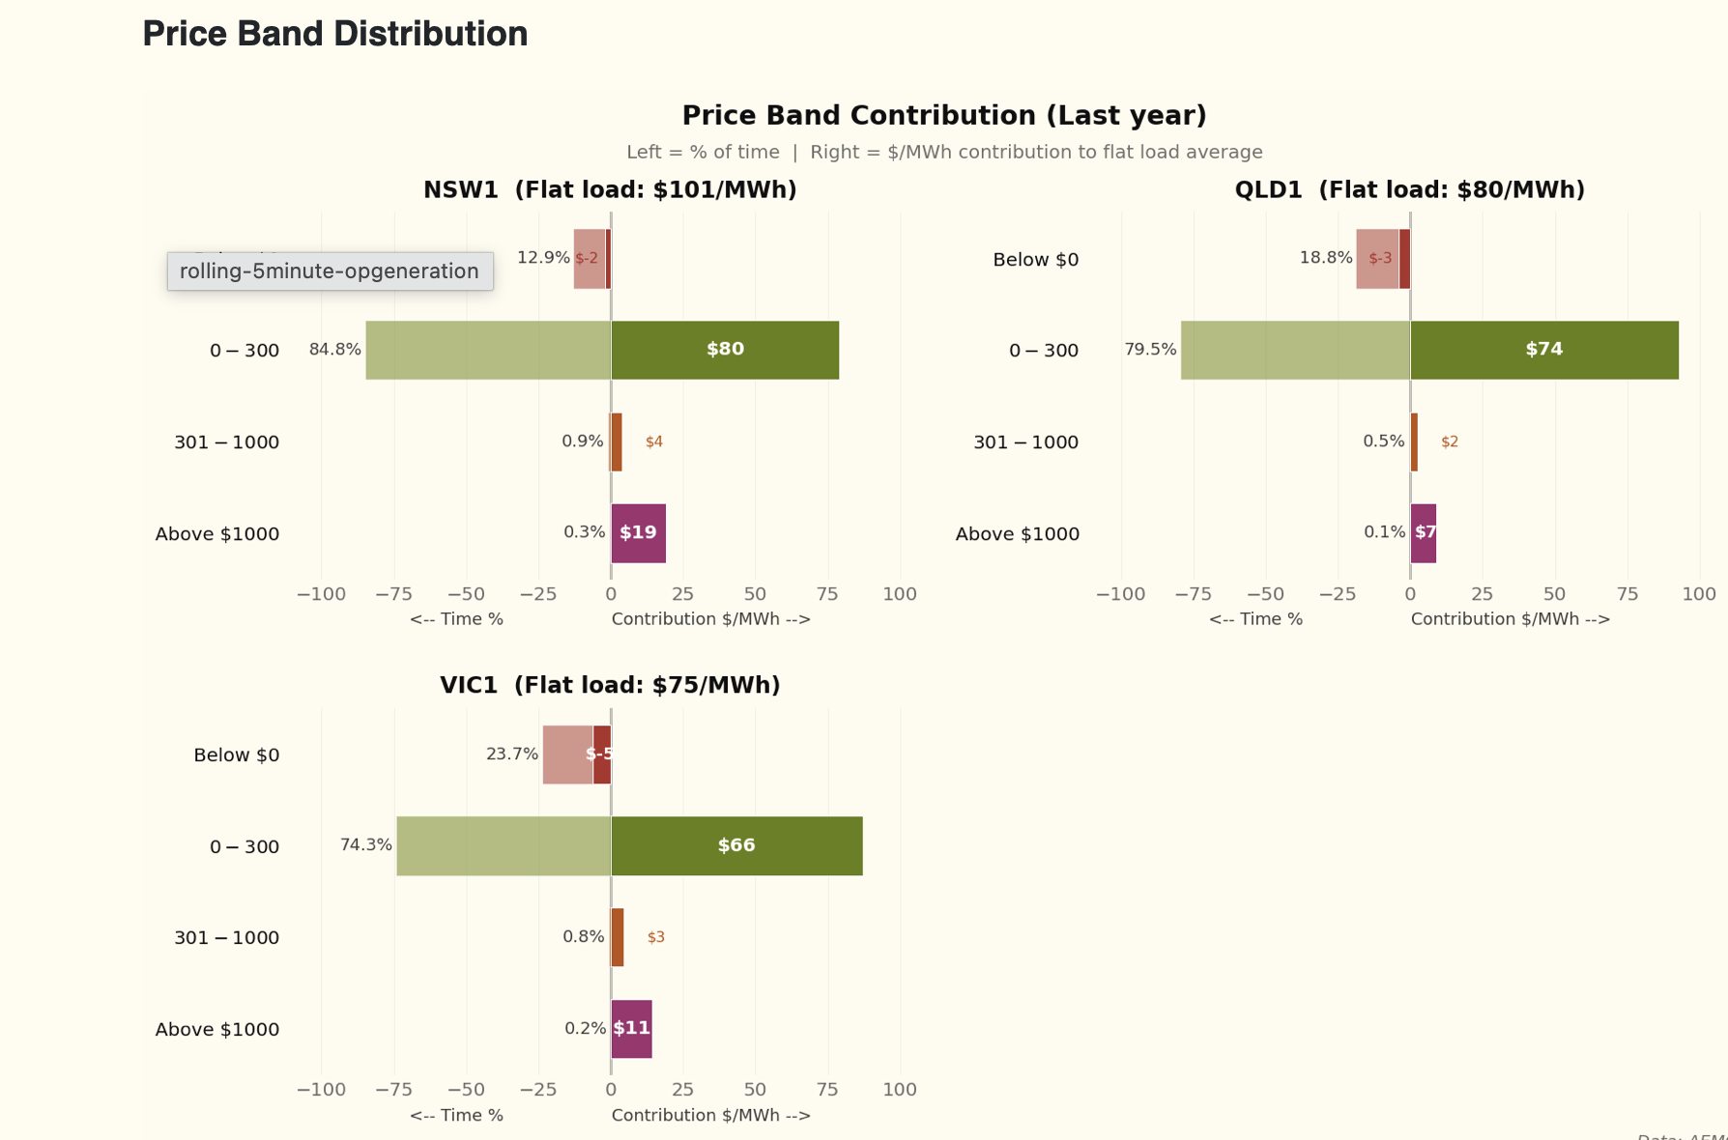This screenshot has height=1140, width=1728.
Task: Click NSW1 301–1000 orange $4 bar
Action: tap(617, 442)
